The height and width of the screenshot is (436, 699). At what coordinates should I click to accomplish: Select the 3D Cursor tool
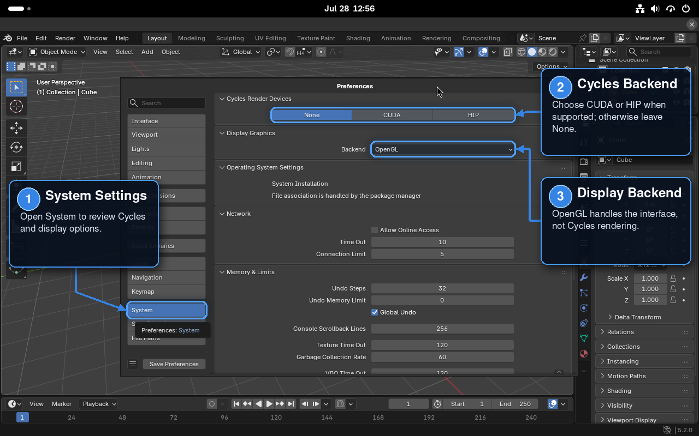click(16, 106)
